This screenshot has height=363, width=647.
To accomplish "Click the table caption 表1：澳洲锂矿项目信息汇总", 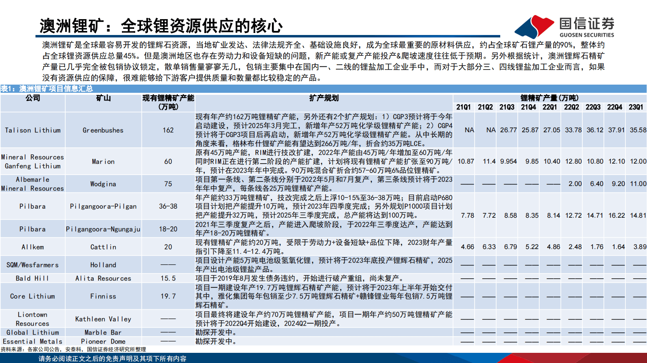I will pos(46,89).
